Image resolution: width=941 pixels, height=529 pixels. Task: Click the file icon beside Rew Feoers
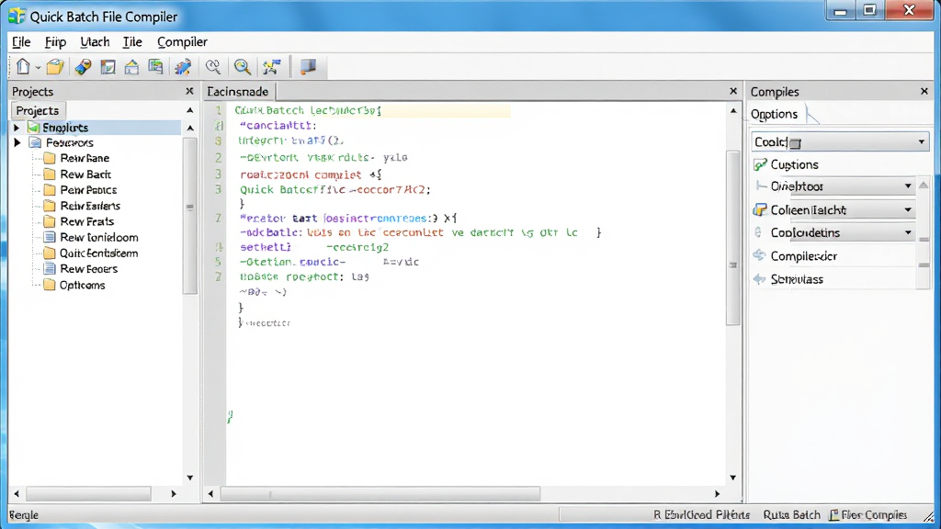point(50,269)
